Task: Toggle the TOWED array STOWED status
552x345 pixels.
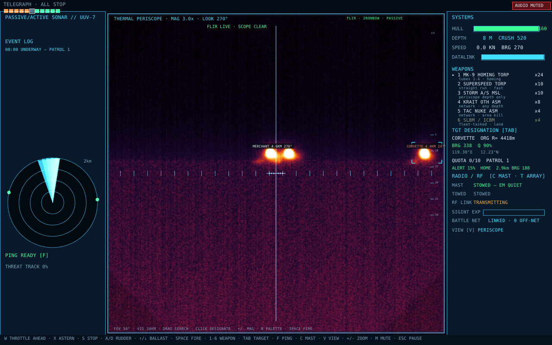Action: [x=482, y=194]
